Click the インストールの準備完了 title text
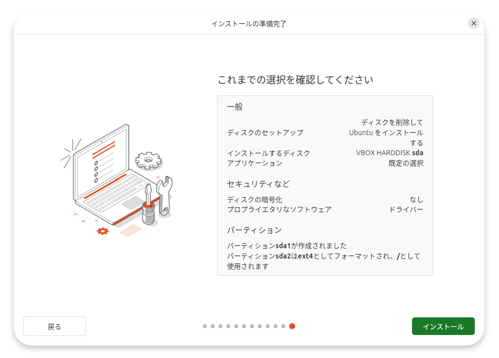This screenshot has height=358, width=499. point(249,24)
